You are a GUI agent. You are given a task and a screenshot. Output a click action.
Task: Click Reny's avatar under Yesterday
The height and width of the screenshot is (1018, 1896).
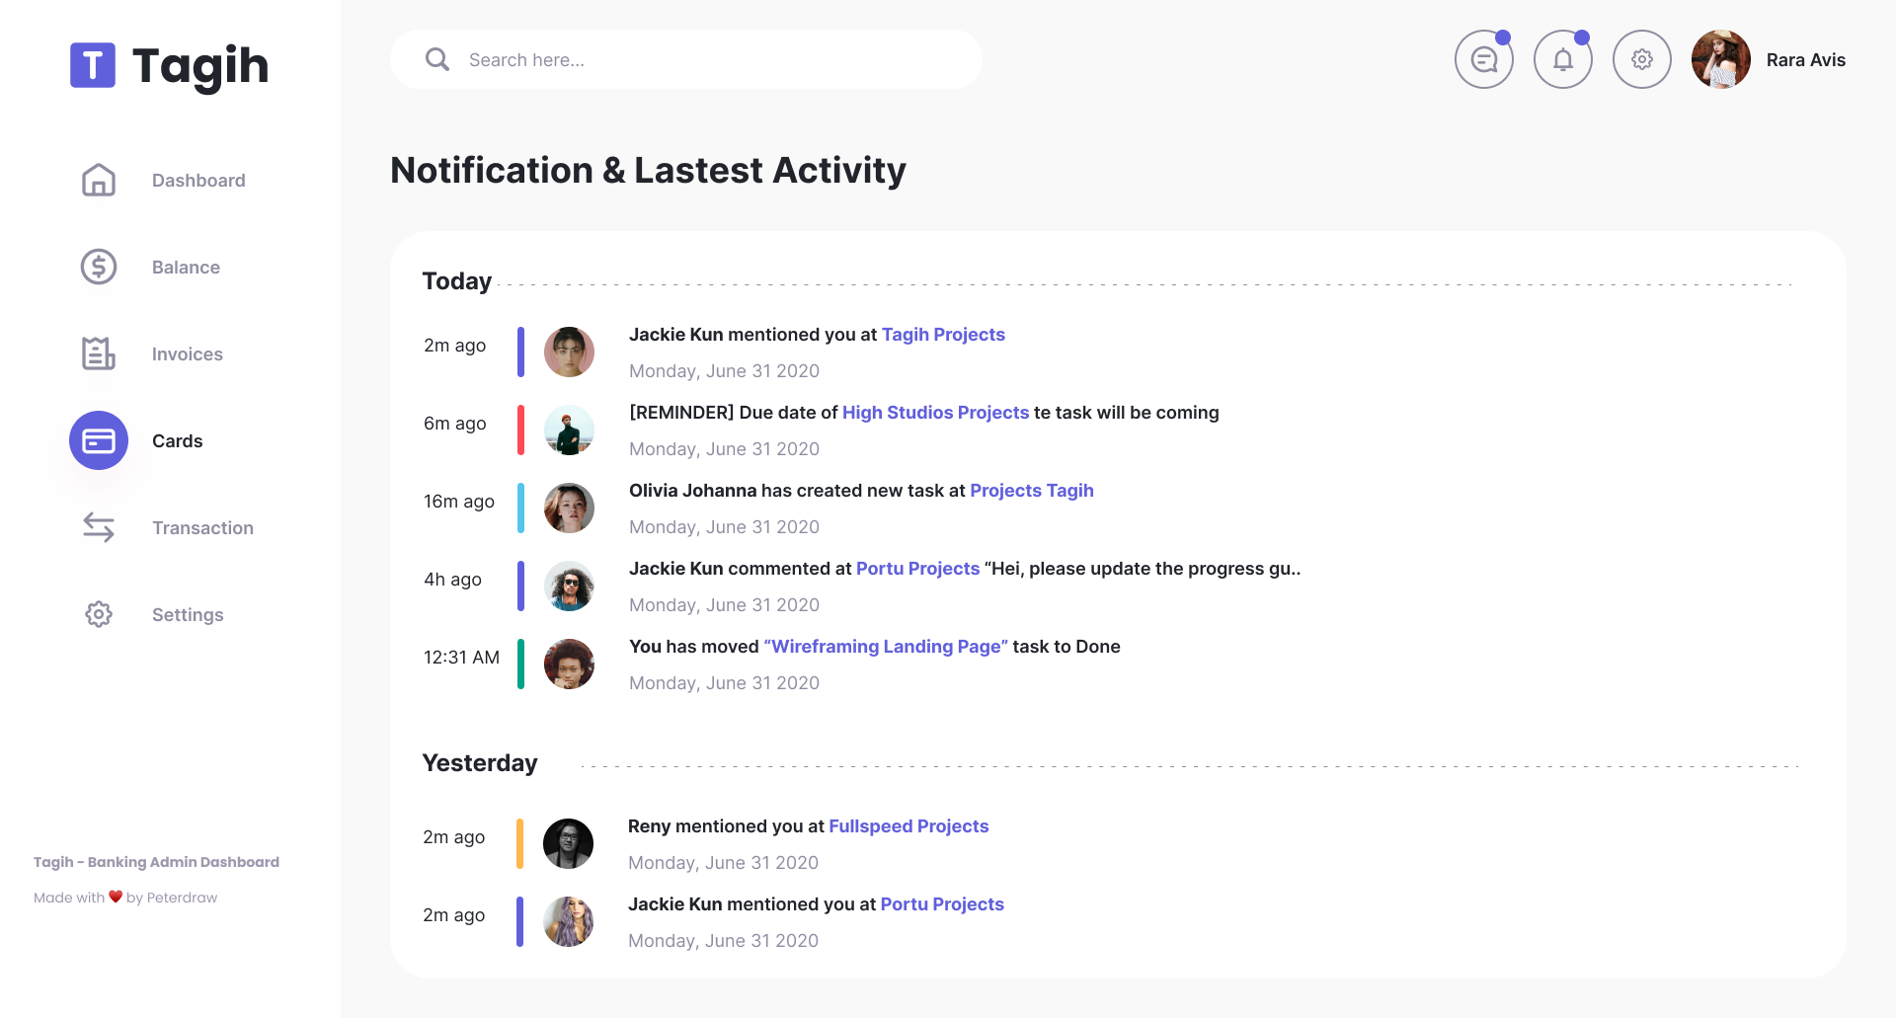[568, 843]
